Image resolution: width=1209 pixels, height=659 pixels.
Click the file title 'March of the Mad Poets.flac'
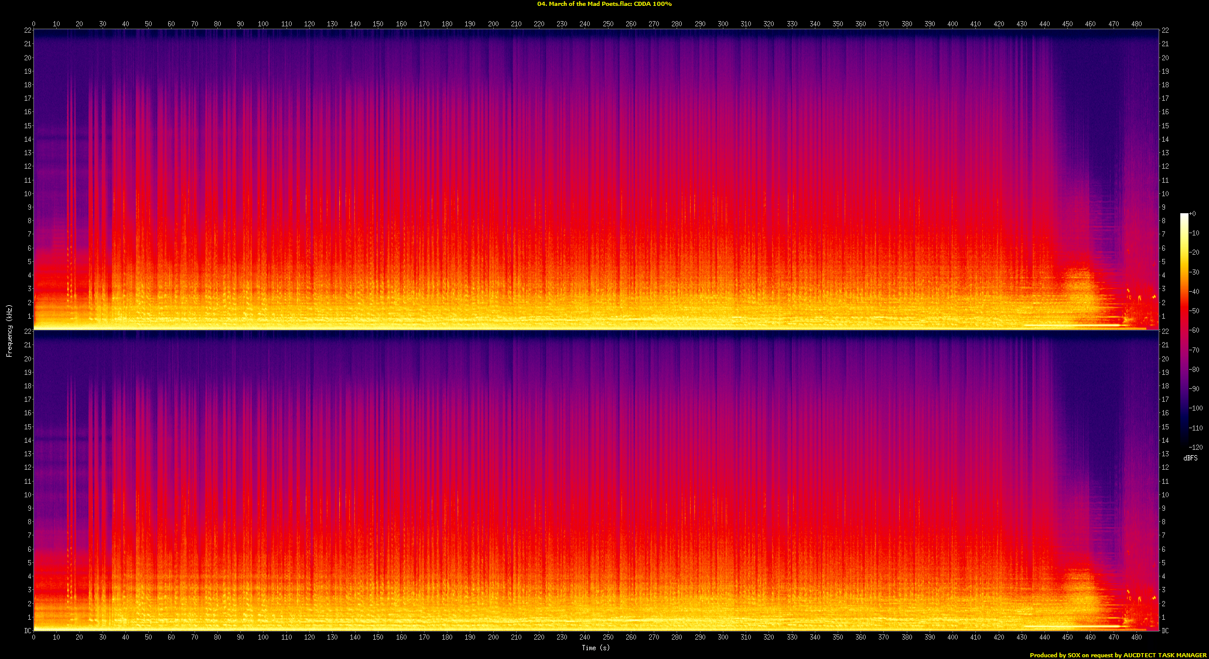coord(589,4)
